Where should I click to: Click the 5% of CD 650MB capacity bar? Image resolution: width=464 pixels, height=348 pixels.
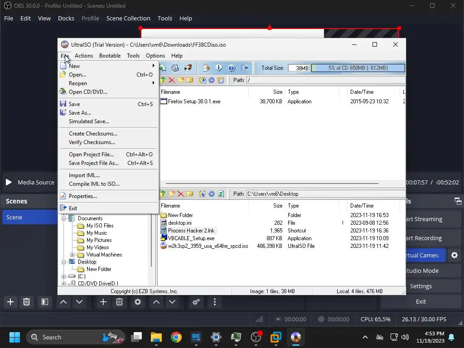coord(358,68)
